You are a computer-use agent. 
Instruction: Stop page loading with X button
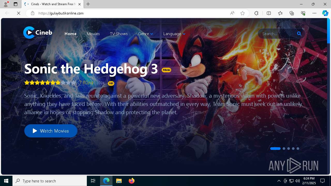(x=19, y=13)
